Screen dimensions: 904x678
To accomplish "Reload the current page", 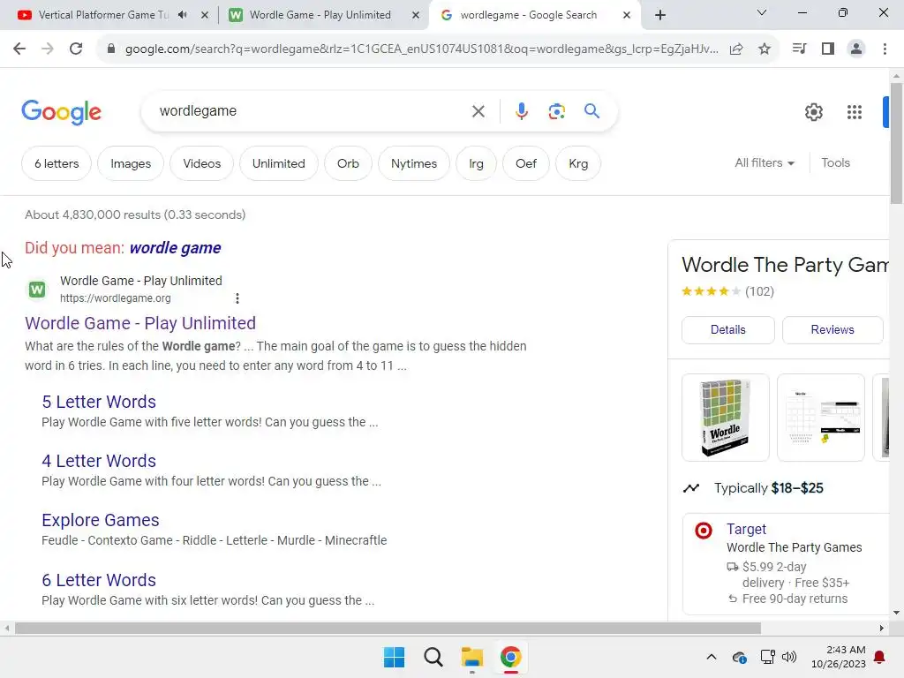I will (x=76, y=49).
